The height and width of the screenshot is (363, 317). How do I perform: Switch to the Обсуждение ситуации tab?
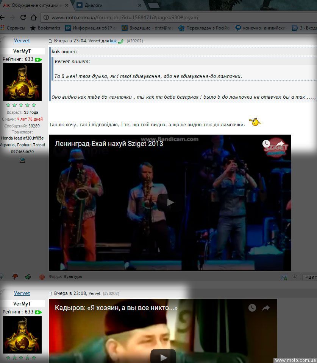coord(36,5)
